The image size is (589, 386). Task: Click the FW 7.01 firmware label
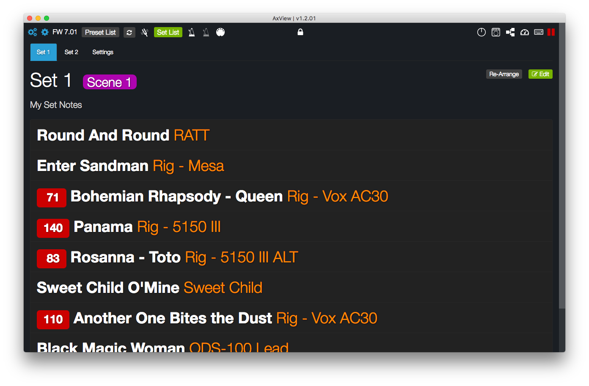point(65,32)
